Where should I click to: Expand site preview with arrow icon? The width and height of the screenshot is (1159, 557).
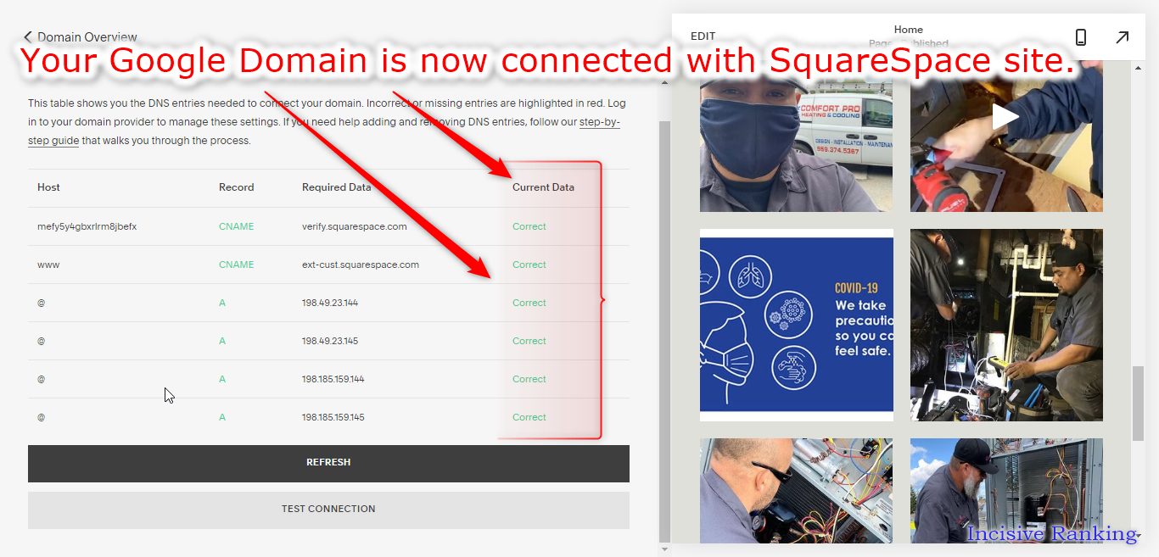(x=1122, y=37)
